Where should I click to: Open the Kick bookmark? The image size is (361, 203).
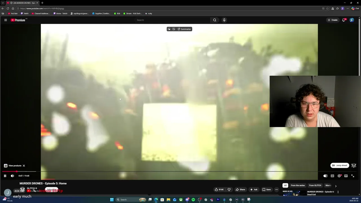117,14
